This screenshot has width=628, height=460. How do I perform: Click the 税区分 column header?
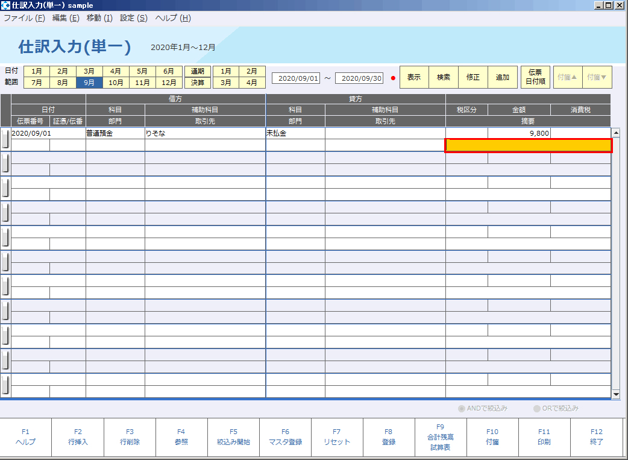coord(466,110)
